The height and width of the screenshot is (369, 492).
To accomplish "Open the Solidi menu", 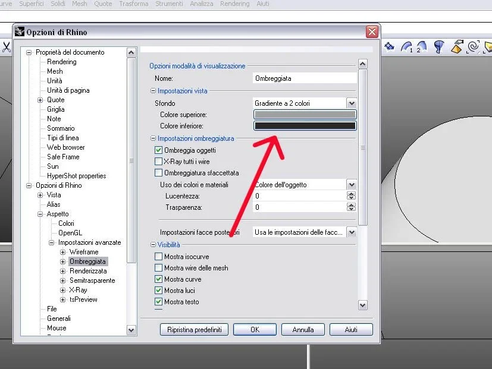I will pyautogui.click(x=58, y=4).
